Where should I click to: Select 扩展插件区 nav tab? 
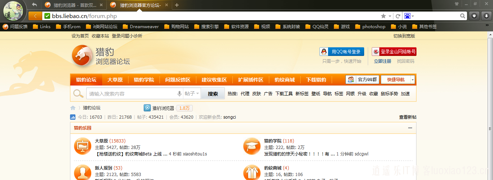pos(250,80)
